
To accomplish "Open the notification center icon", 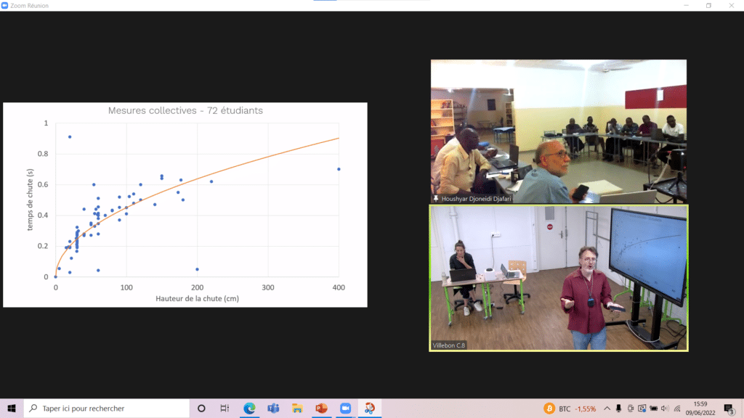I will coord(729,409).
